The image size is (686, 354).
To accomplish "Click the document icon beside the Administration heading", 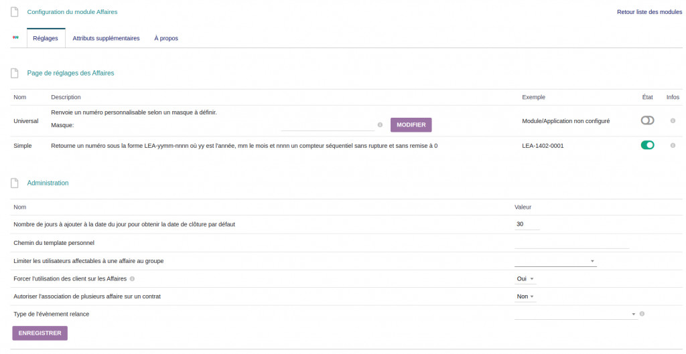I will click(14, 183).
